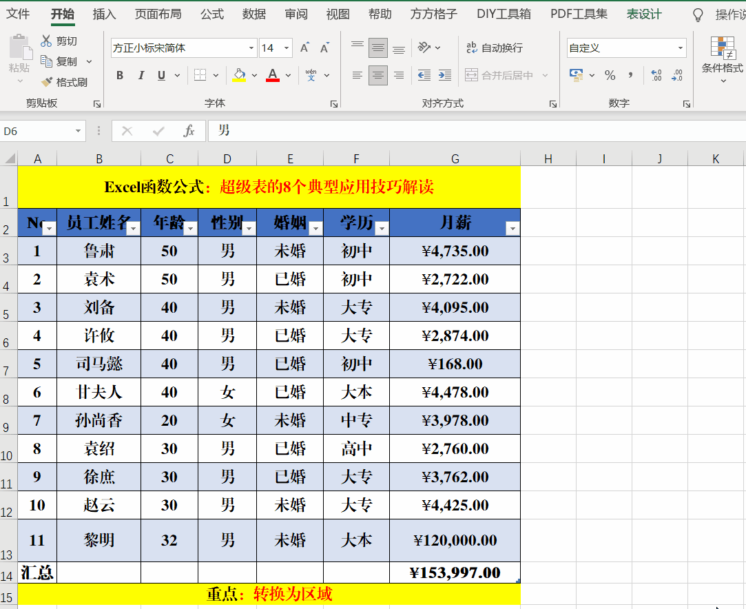746x609 pixels.
Task: Switch to the 页面布局 tab
Action: [158, 14]
